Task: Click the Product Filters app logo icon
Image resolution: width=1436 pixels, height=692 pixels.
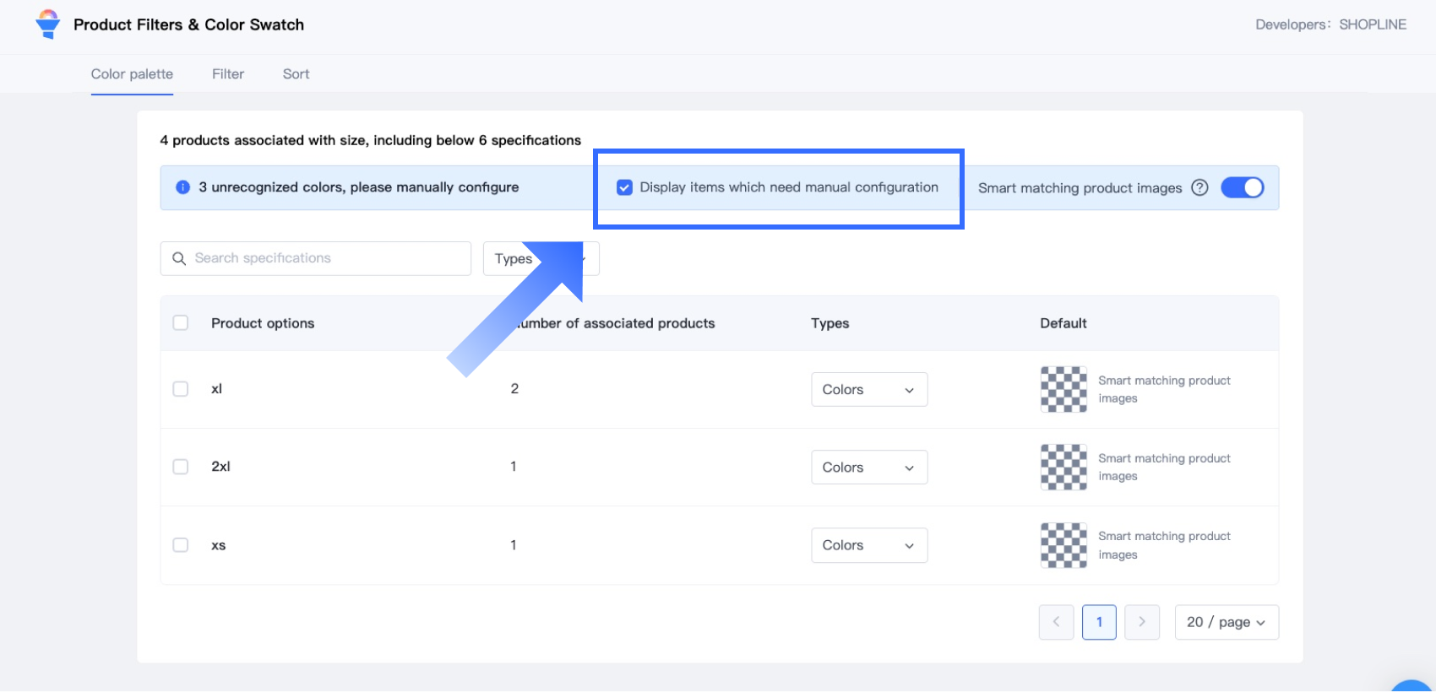Action: tap(48, 24)
